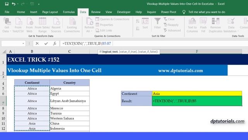This screenshot has height=140, width=248.
Task: Click into the Name Box field
Action: (11, 44)
